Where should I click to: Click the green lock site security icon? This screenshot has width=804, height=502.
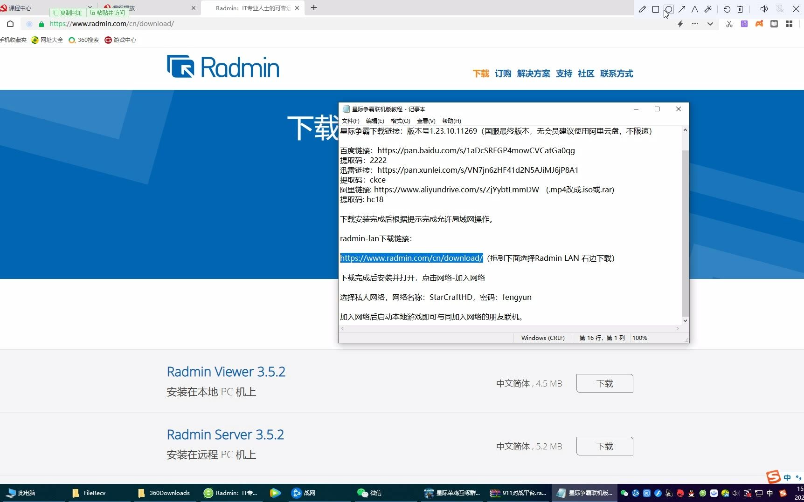click(42, 24)
